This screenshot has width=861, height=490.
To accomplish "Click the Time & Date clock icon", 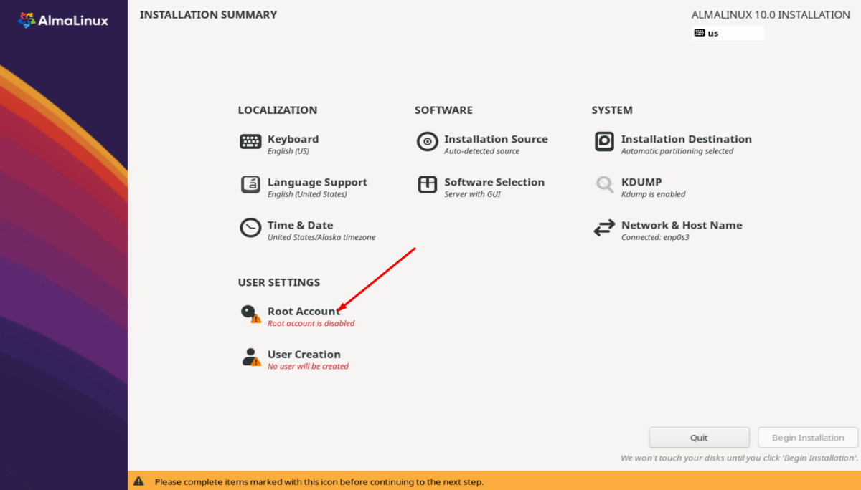I will coord(250,228).
